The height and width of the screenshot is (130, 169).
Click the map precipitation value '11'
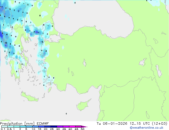[2, 7]
